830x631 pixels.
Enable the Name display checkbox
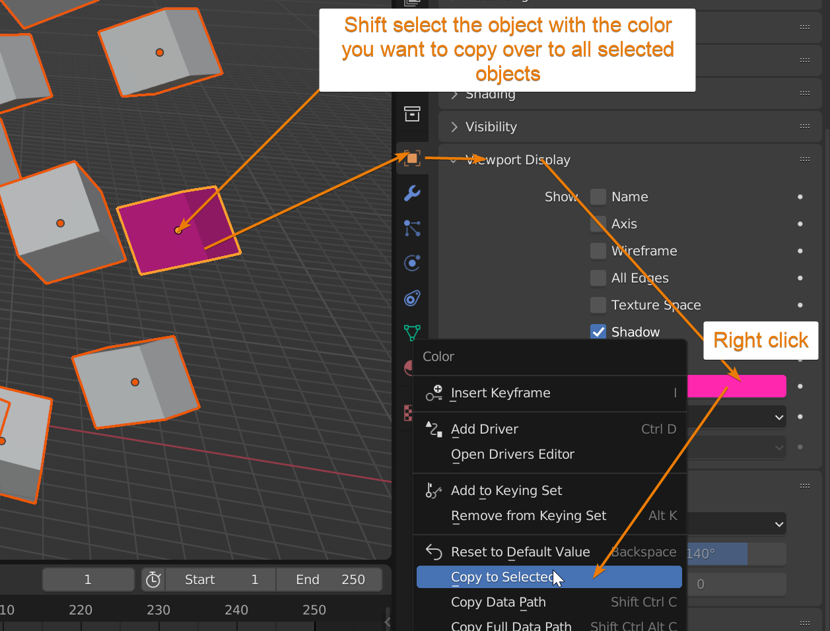[x=598, y=197]
